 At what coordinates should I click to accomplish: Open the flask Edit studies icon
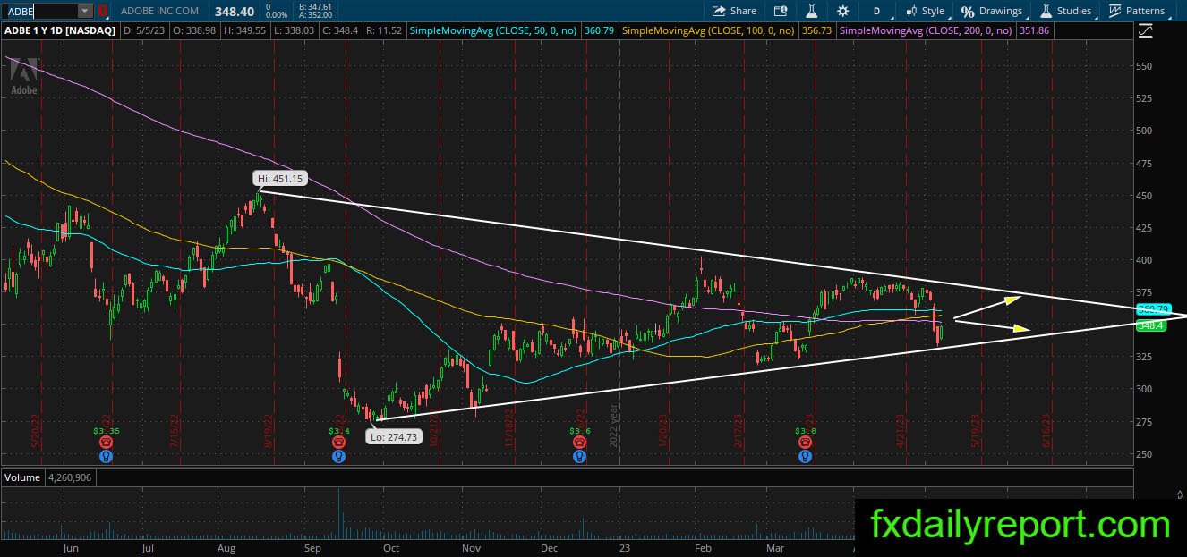pyautogui.click(x=812, y=11)
